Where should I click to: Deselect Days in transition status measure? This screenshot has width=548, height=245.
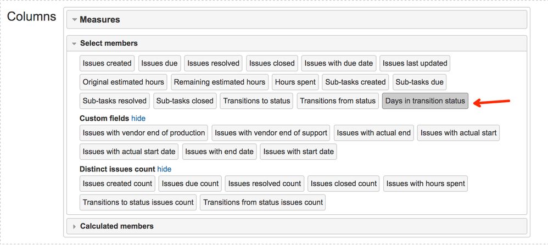(x=425, y=101)
